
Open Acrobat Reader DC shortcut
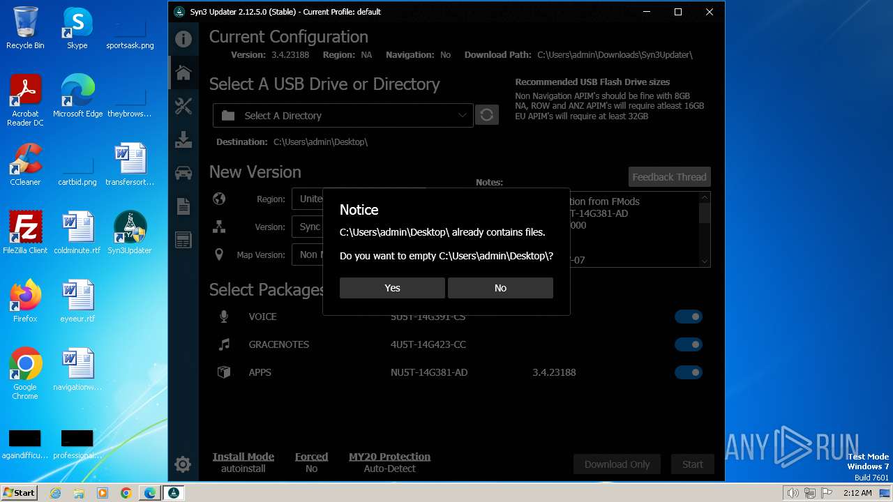[x=25, y=100]
